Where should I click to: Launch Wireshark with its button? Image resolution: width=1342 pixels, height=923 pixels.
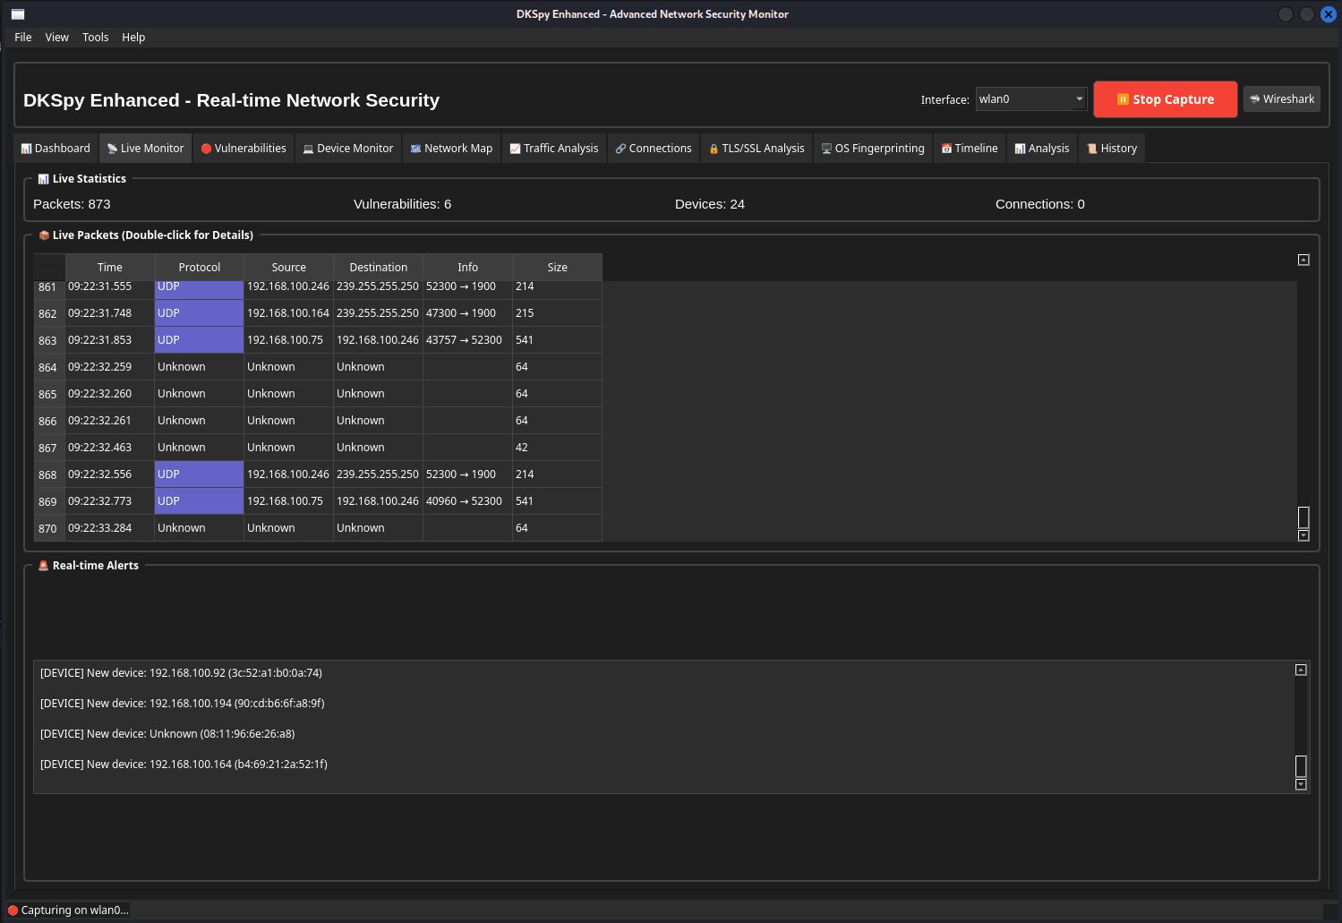pos(1281,99)
